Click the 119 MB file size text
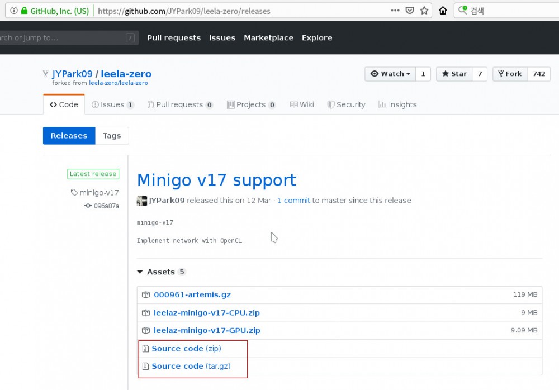This screenshot has height=390, width=559. [525, 294]
